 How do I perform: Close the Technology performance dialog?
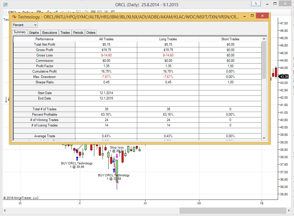(262, 16)
